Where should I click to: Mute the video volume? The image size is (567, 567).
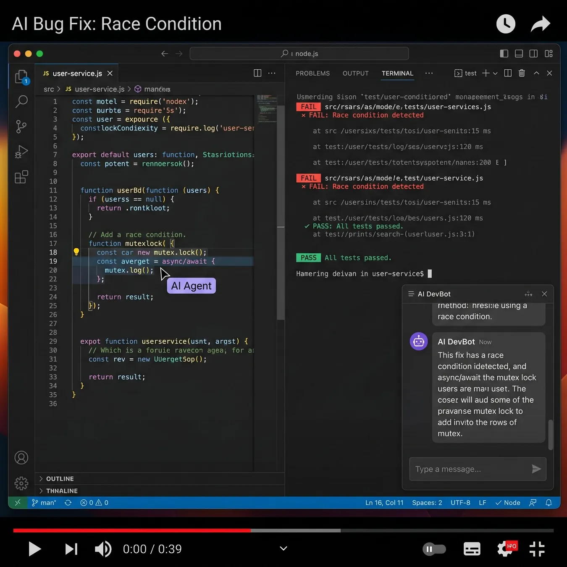103,549
